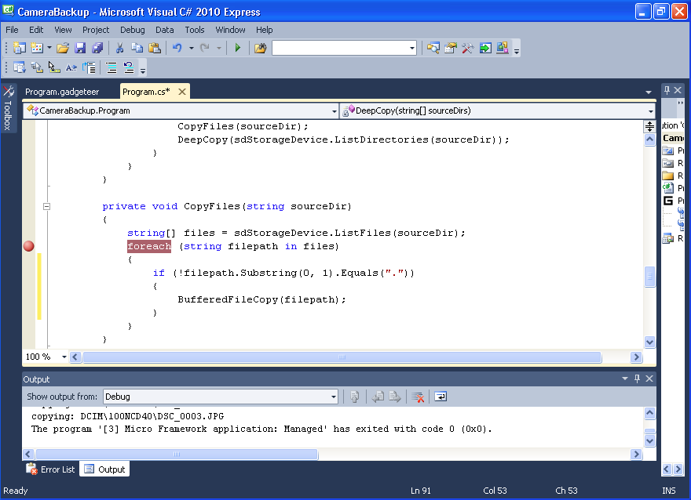Open the Add New Item dropdown arrow
Image resolution: width=691 pixels, height=500 pixels.
coord(49,48)
